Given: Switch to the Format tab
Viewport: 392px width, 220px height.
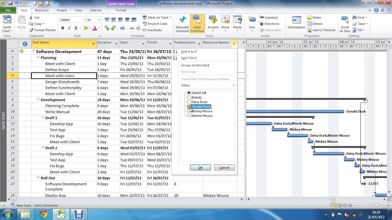Looking at the screenshot, I should click(121, 10).
